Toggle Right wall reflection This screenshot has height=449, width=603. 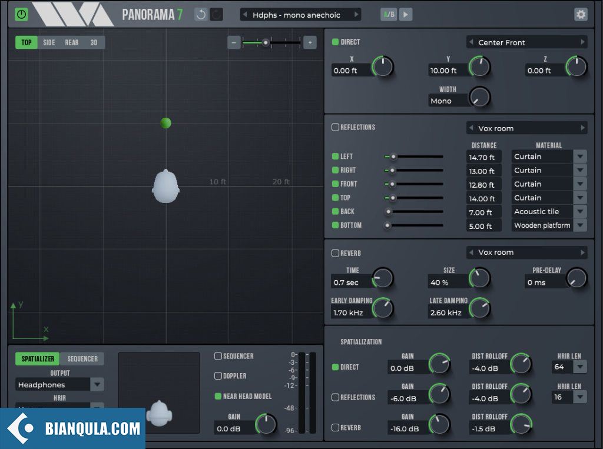335,170
